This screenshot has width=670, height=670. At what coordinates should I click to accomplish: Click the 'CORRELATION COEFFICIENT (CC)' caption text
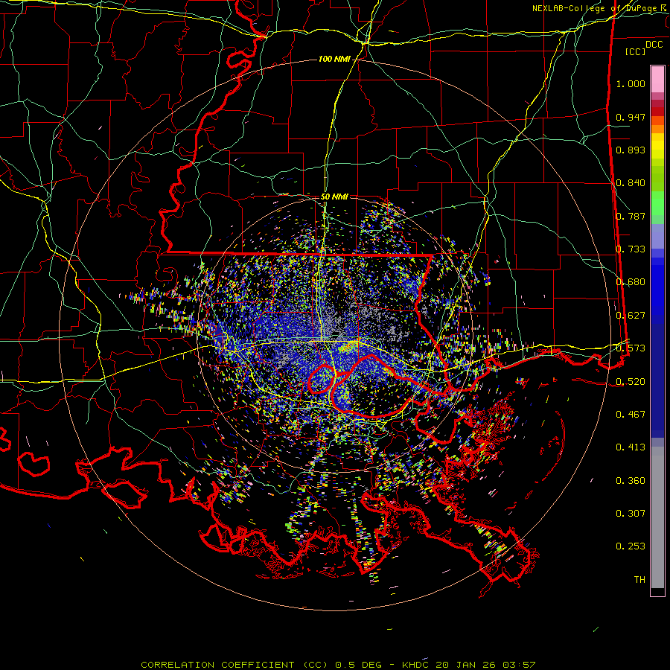[x=234, y=665]
